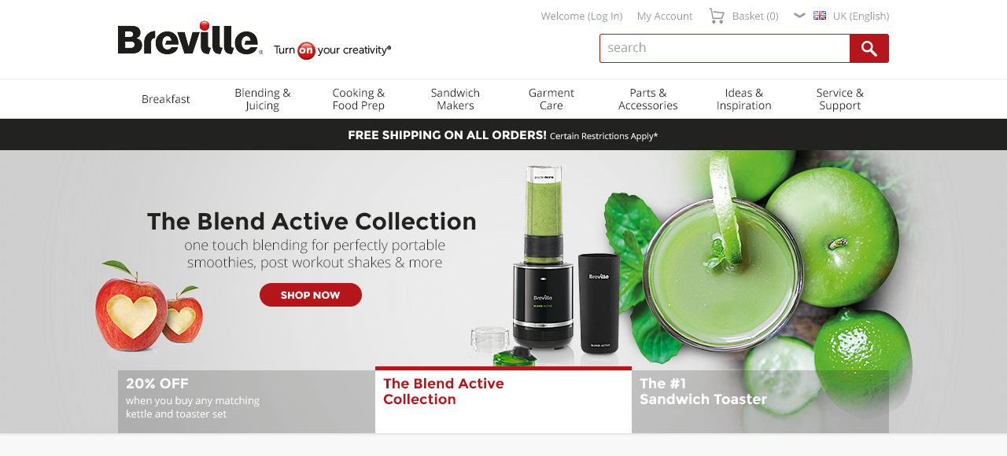This screenshot has height=456, width=1007.
Task: Open the My Account link
Action: click(665, 16)
